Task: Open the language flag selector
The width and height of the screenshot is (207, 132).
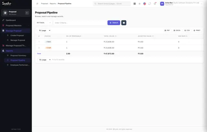Action: pyautogui.click(x=145, y=4)
